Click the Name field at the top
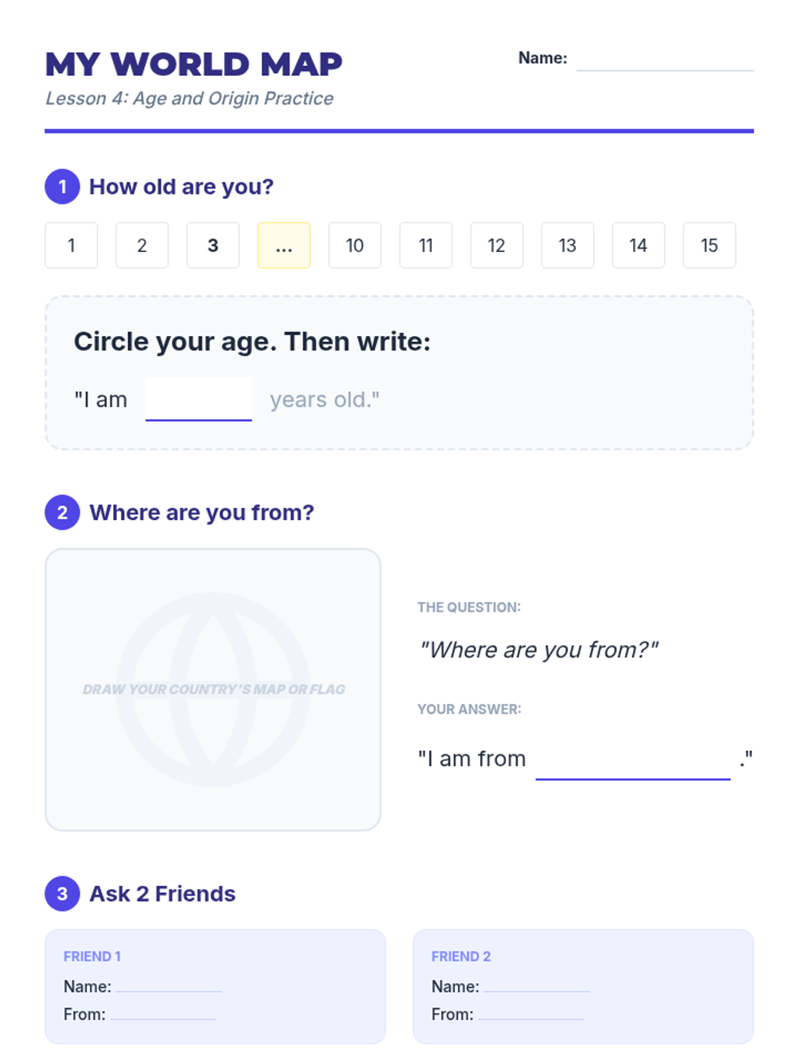The image size is (798, 1064). [665, 59]
